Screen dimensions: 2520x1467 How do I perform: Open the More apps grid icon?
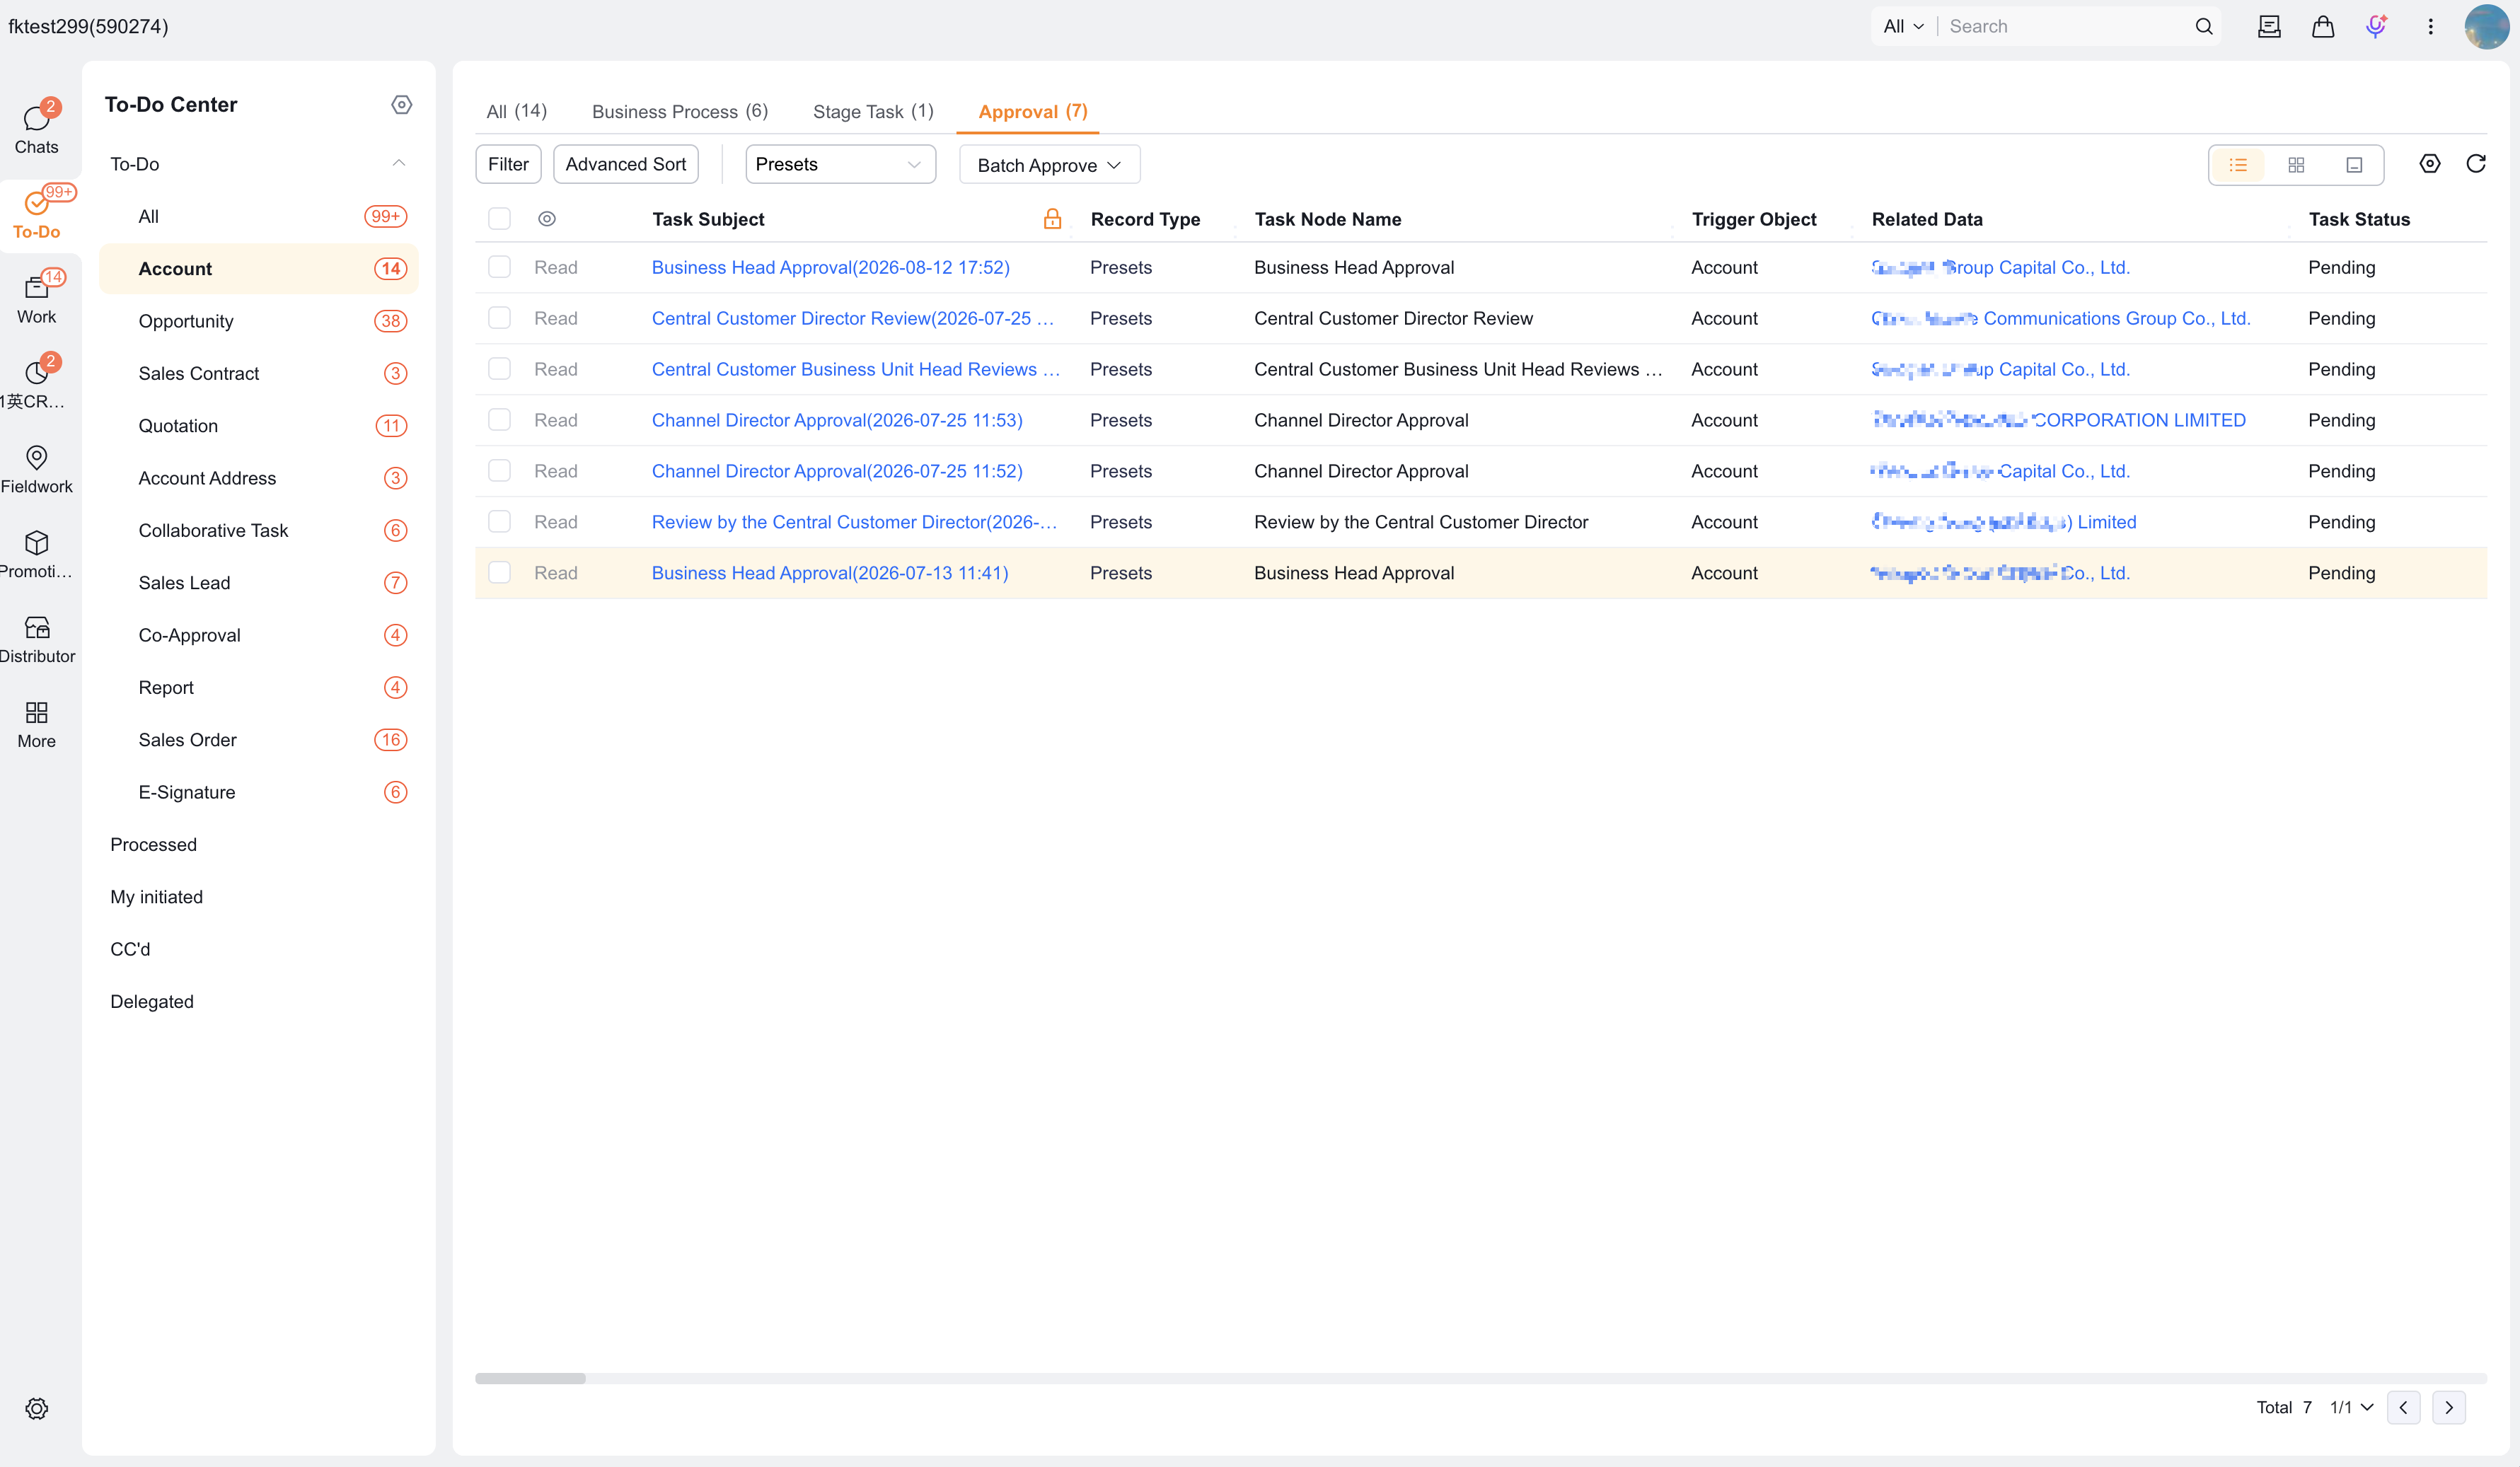coord(37,724)
